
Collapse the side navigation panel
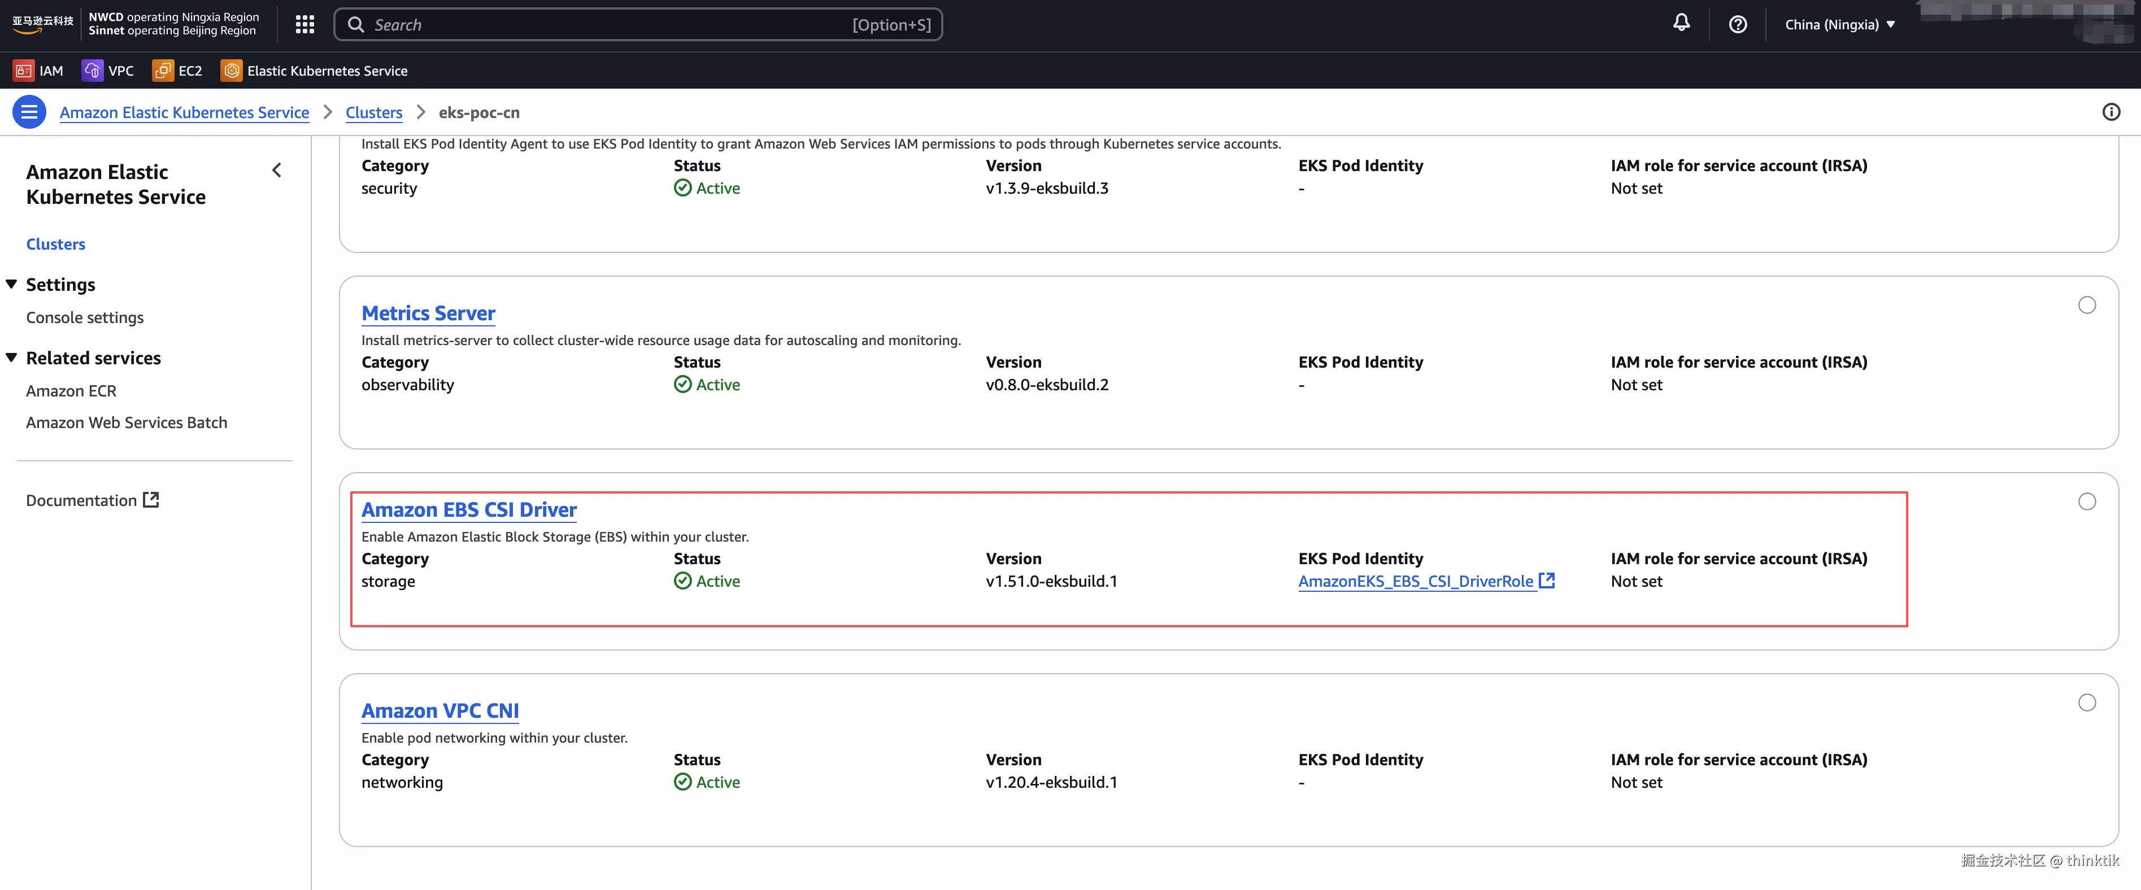click(277, 171)
